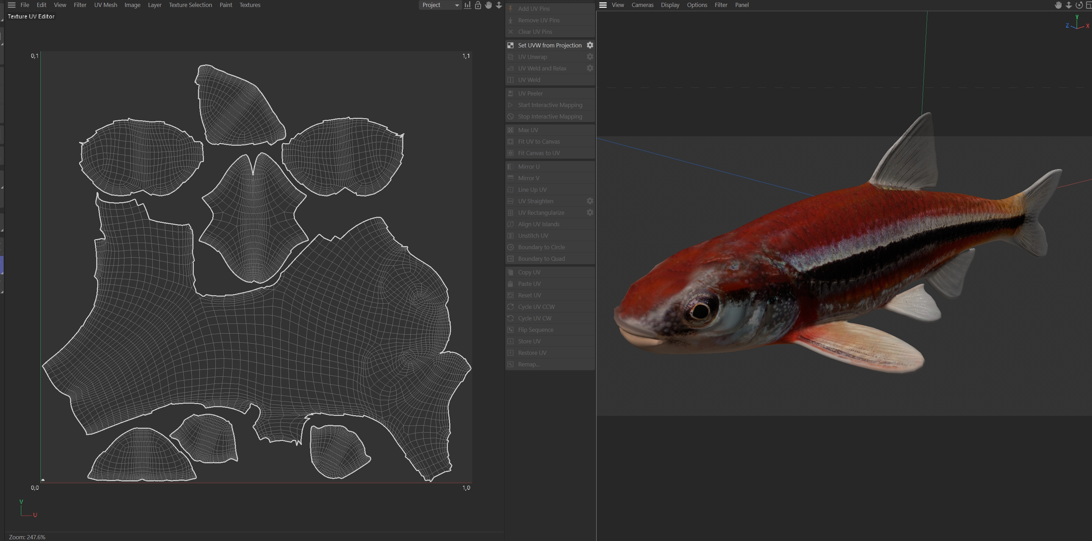Click Set UVW from Projection
The image size is (1092, 541).
tap(549, 45)
